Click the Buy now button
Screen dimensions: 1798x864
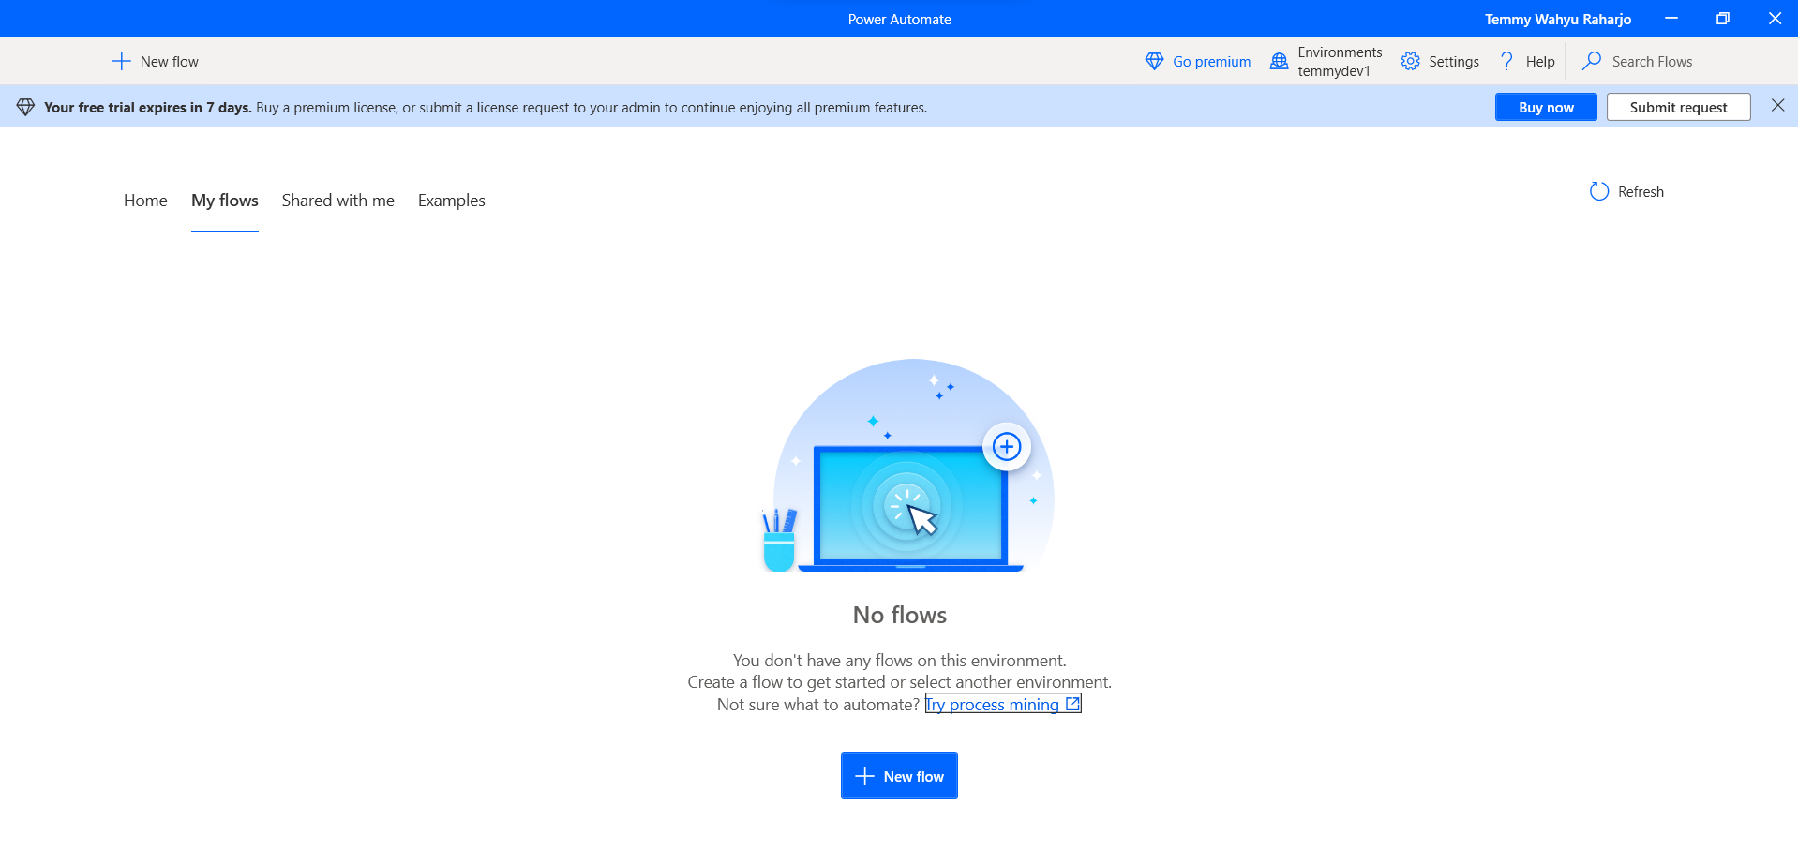coord(1546,107)
